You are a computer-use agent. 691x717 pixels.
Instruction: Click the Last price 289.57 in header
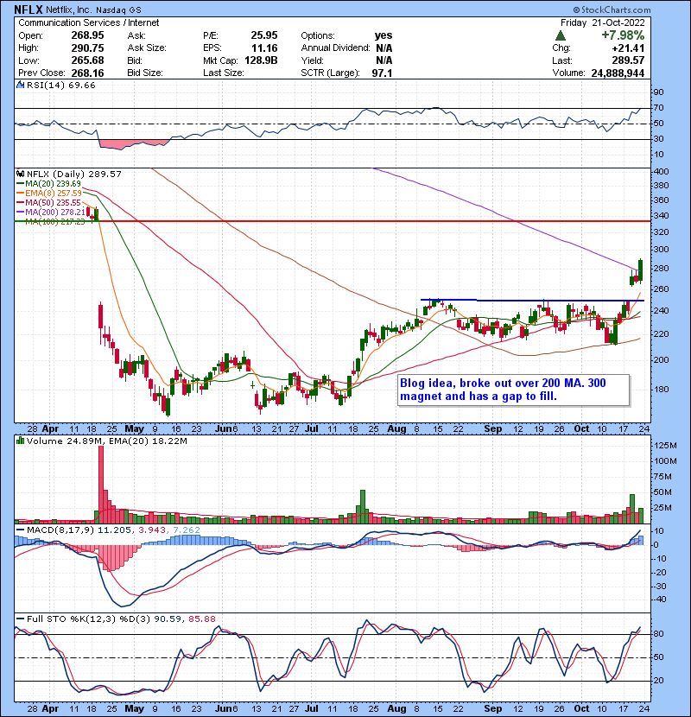pyautogui.click(x=628, y=60)
